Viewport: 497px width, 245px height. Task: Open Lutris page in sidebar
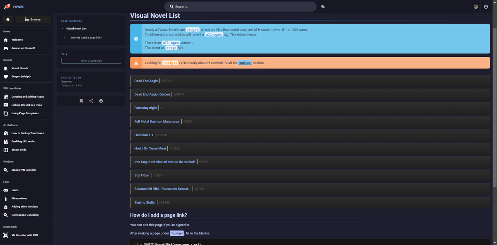pyautogui.click(x=15, y=190)
